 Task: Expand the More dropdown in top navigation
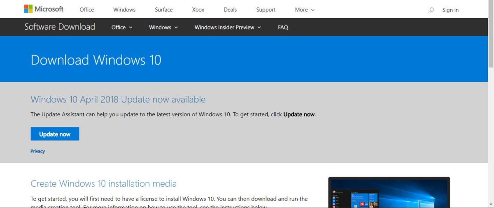[x=305, y=9]
